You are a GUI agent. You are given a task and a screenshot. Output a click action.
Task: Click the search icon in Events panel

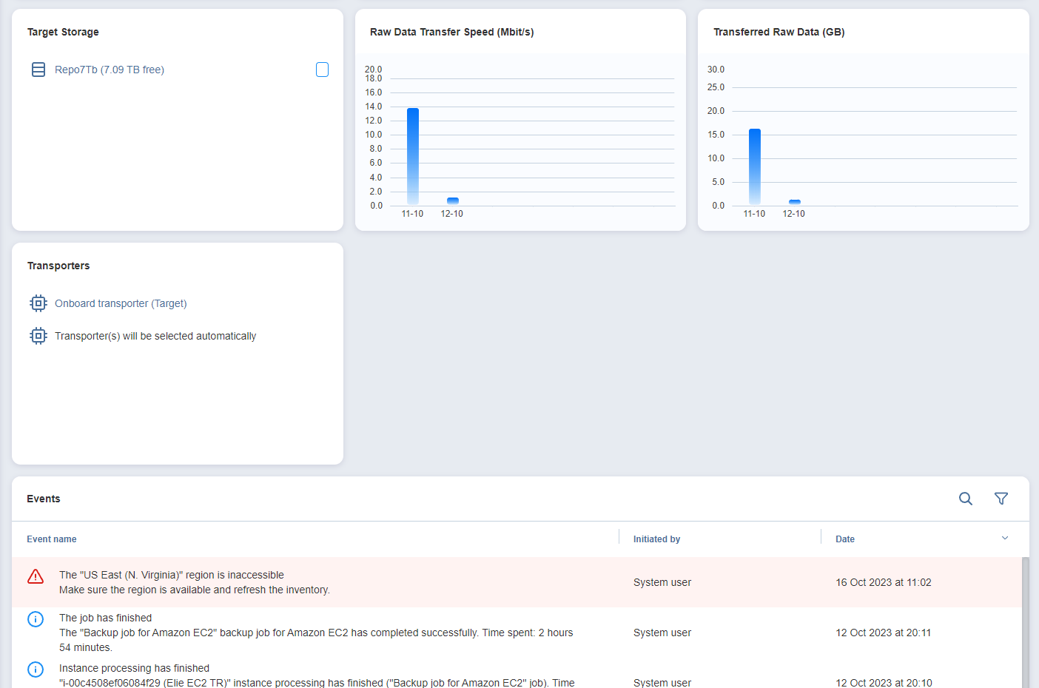coord(966,499)
